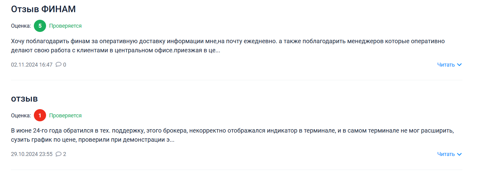Image resolution: width=481 pixels, height=173 pixels.
Task: Click the timestamp 29.10.2024 23:55
Action: [x=32, y=154]
